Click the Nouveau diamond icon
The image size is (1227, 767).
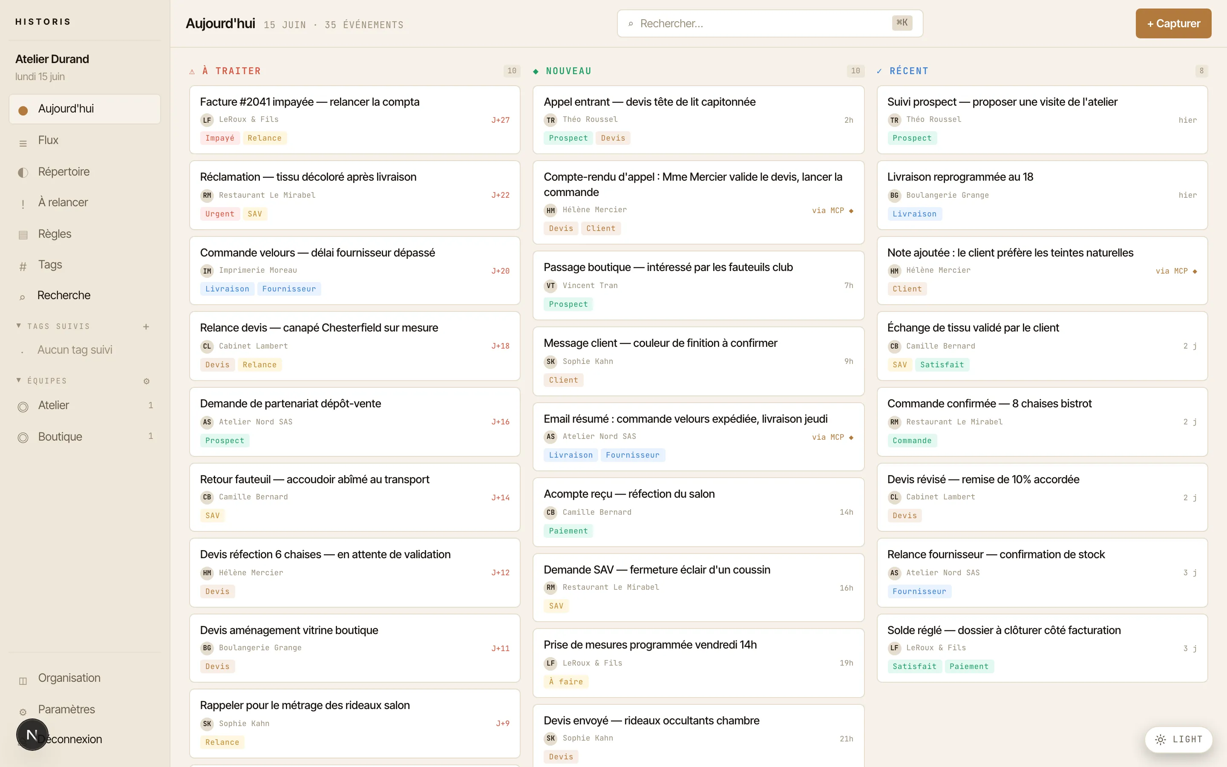click(x=536, y=72)
